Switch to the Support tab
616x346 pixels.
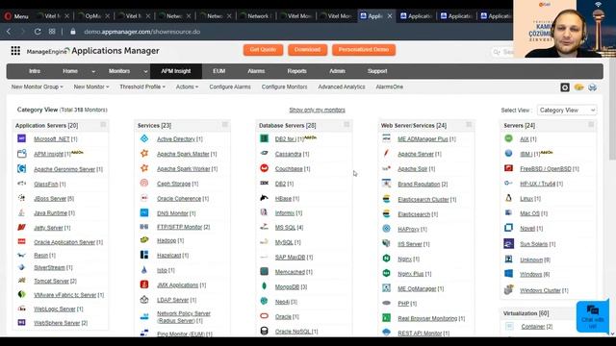click(377, 71)
